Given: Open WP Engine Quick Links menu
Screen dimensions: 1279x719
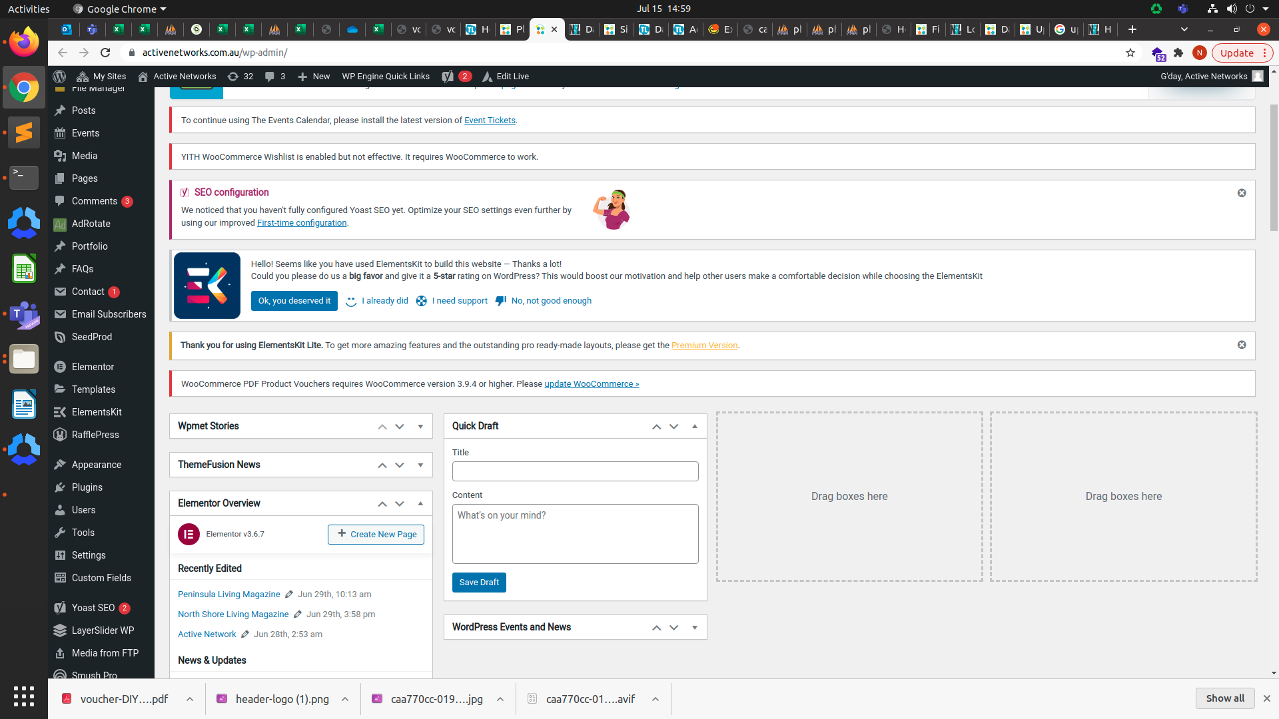Looking at the screenshot, I should click(x=386, y=77).
